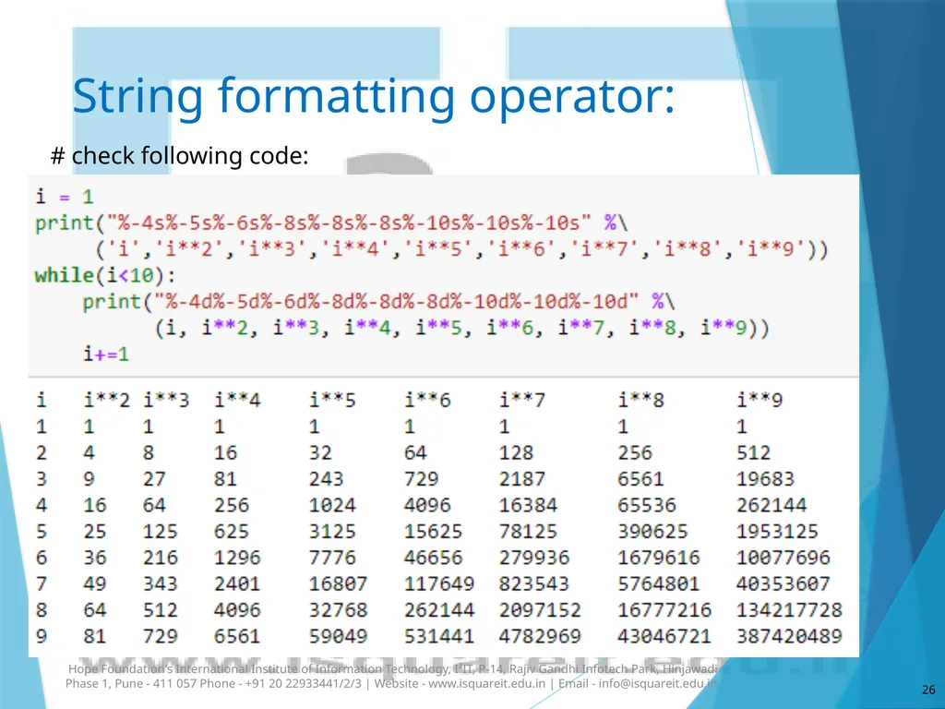The height and width of the screenshot is (709, 945).
Task: Click the info@isquareit.edu.in email address
Action: point(657,684)
